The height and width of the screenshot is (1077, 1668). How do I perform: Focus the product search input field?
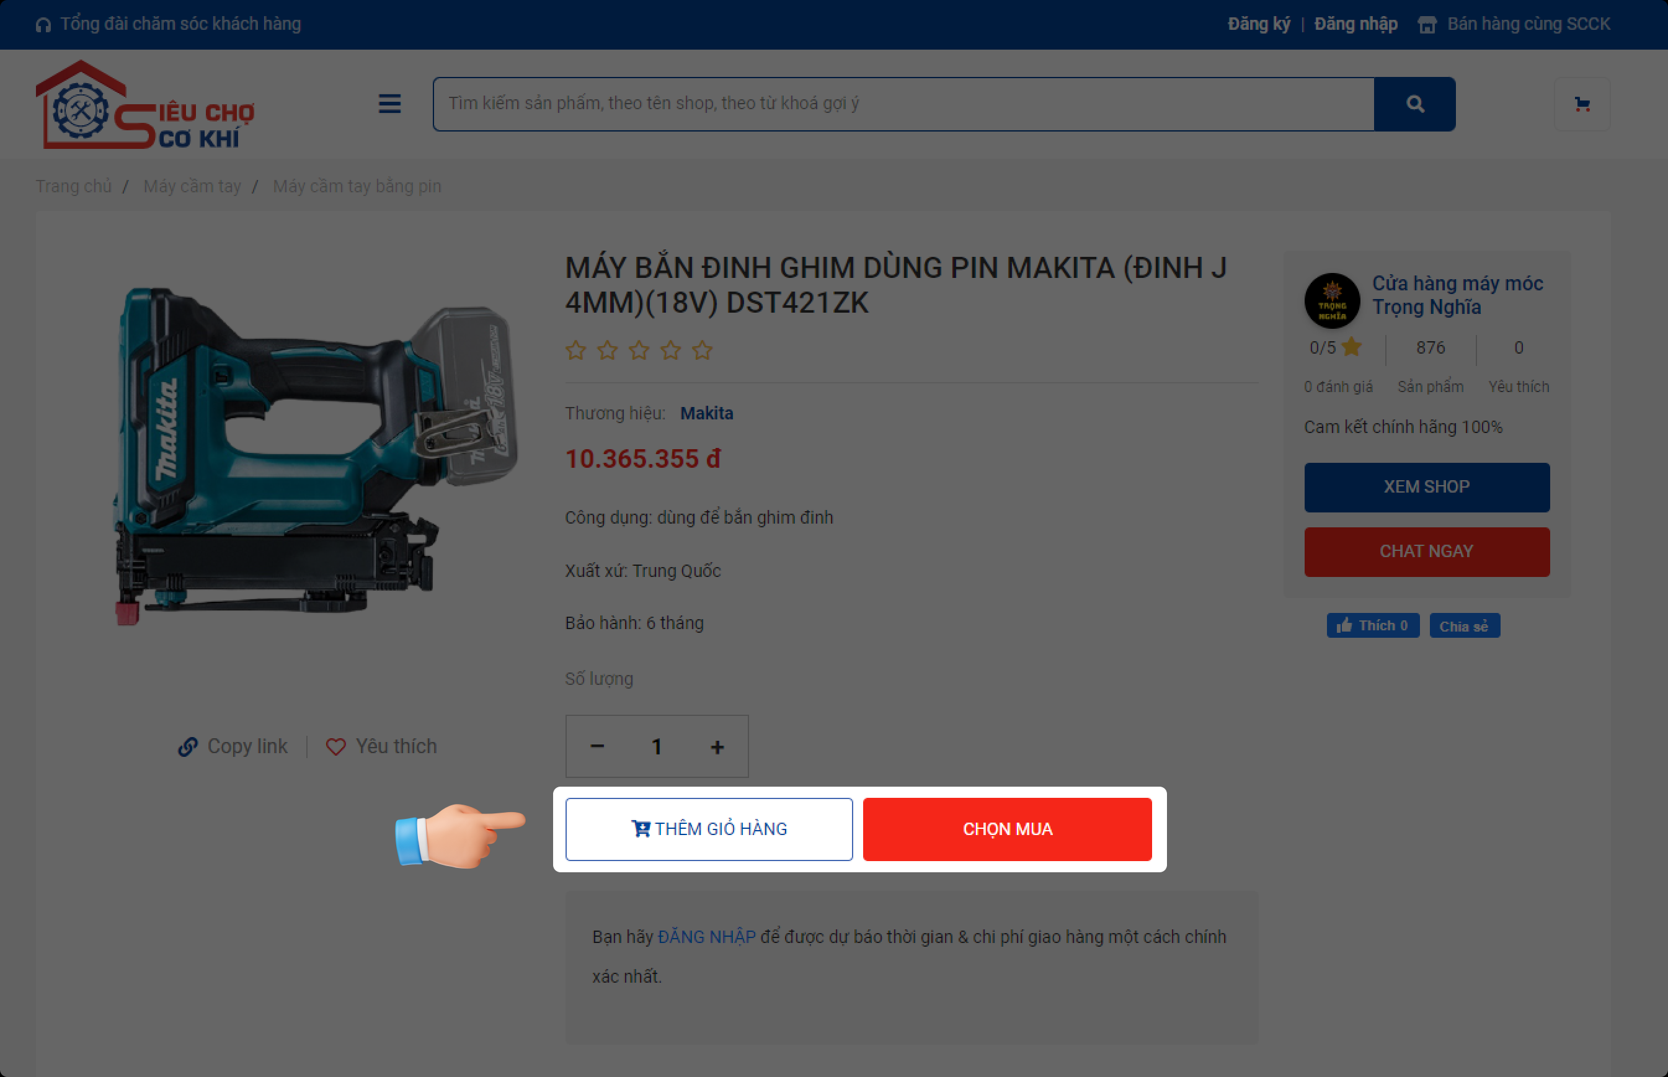coord(903,104)
